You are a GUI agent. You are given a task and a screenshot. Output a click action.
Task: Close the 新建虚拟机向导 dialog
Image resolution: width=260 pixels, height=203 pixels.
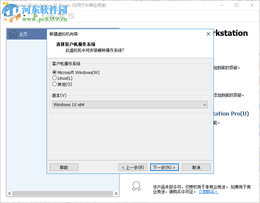[208, 34]
